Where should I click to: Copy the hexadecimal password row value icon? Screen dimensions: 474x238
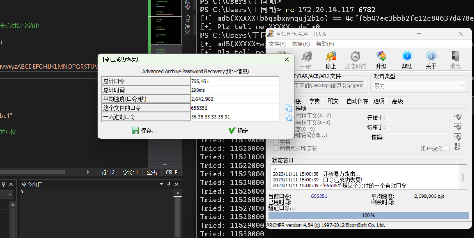pyautogui.click(x=289, y=117)
